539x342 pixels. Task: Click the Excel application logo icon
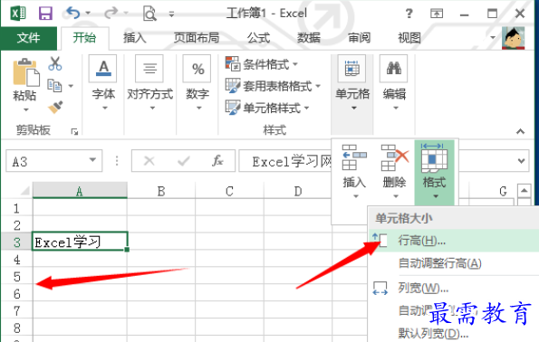click(18, 14)
